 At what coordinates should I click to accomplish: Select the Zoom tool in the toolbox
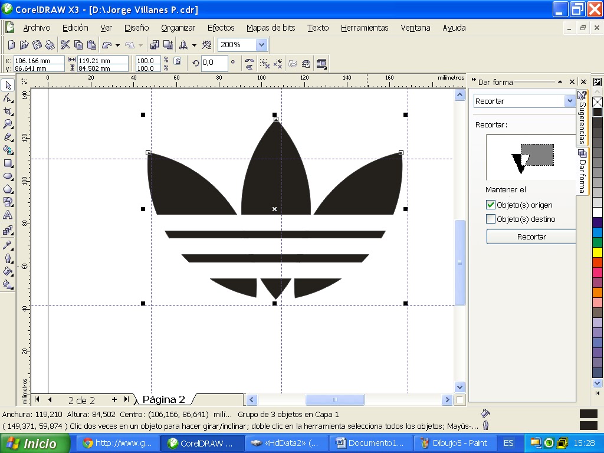(x=8, y=124)
